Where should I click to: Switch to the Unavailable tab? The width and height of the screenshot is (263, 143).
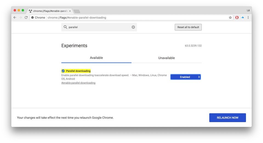point(167,58)
